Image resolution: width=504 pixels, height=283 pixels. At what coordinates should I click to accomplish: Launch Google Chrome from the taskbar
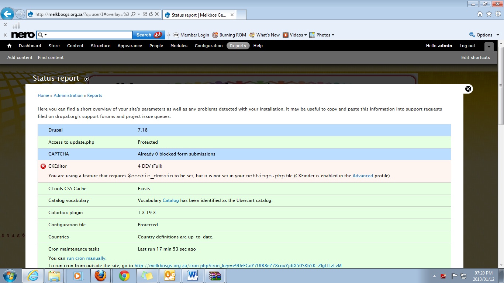[x=124, y=276]
